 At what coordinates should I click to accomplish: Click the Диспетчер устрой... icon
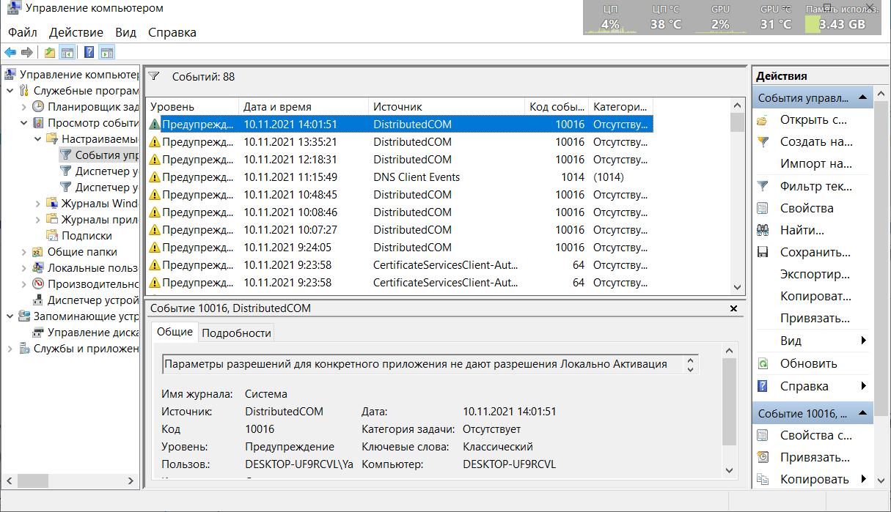pos(38,300)
